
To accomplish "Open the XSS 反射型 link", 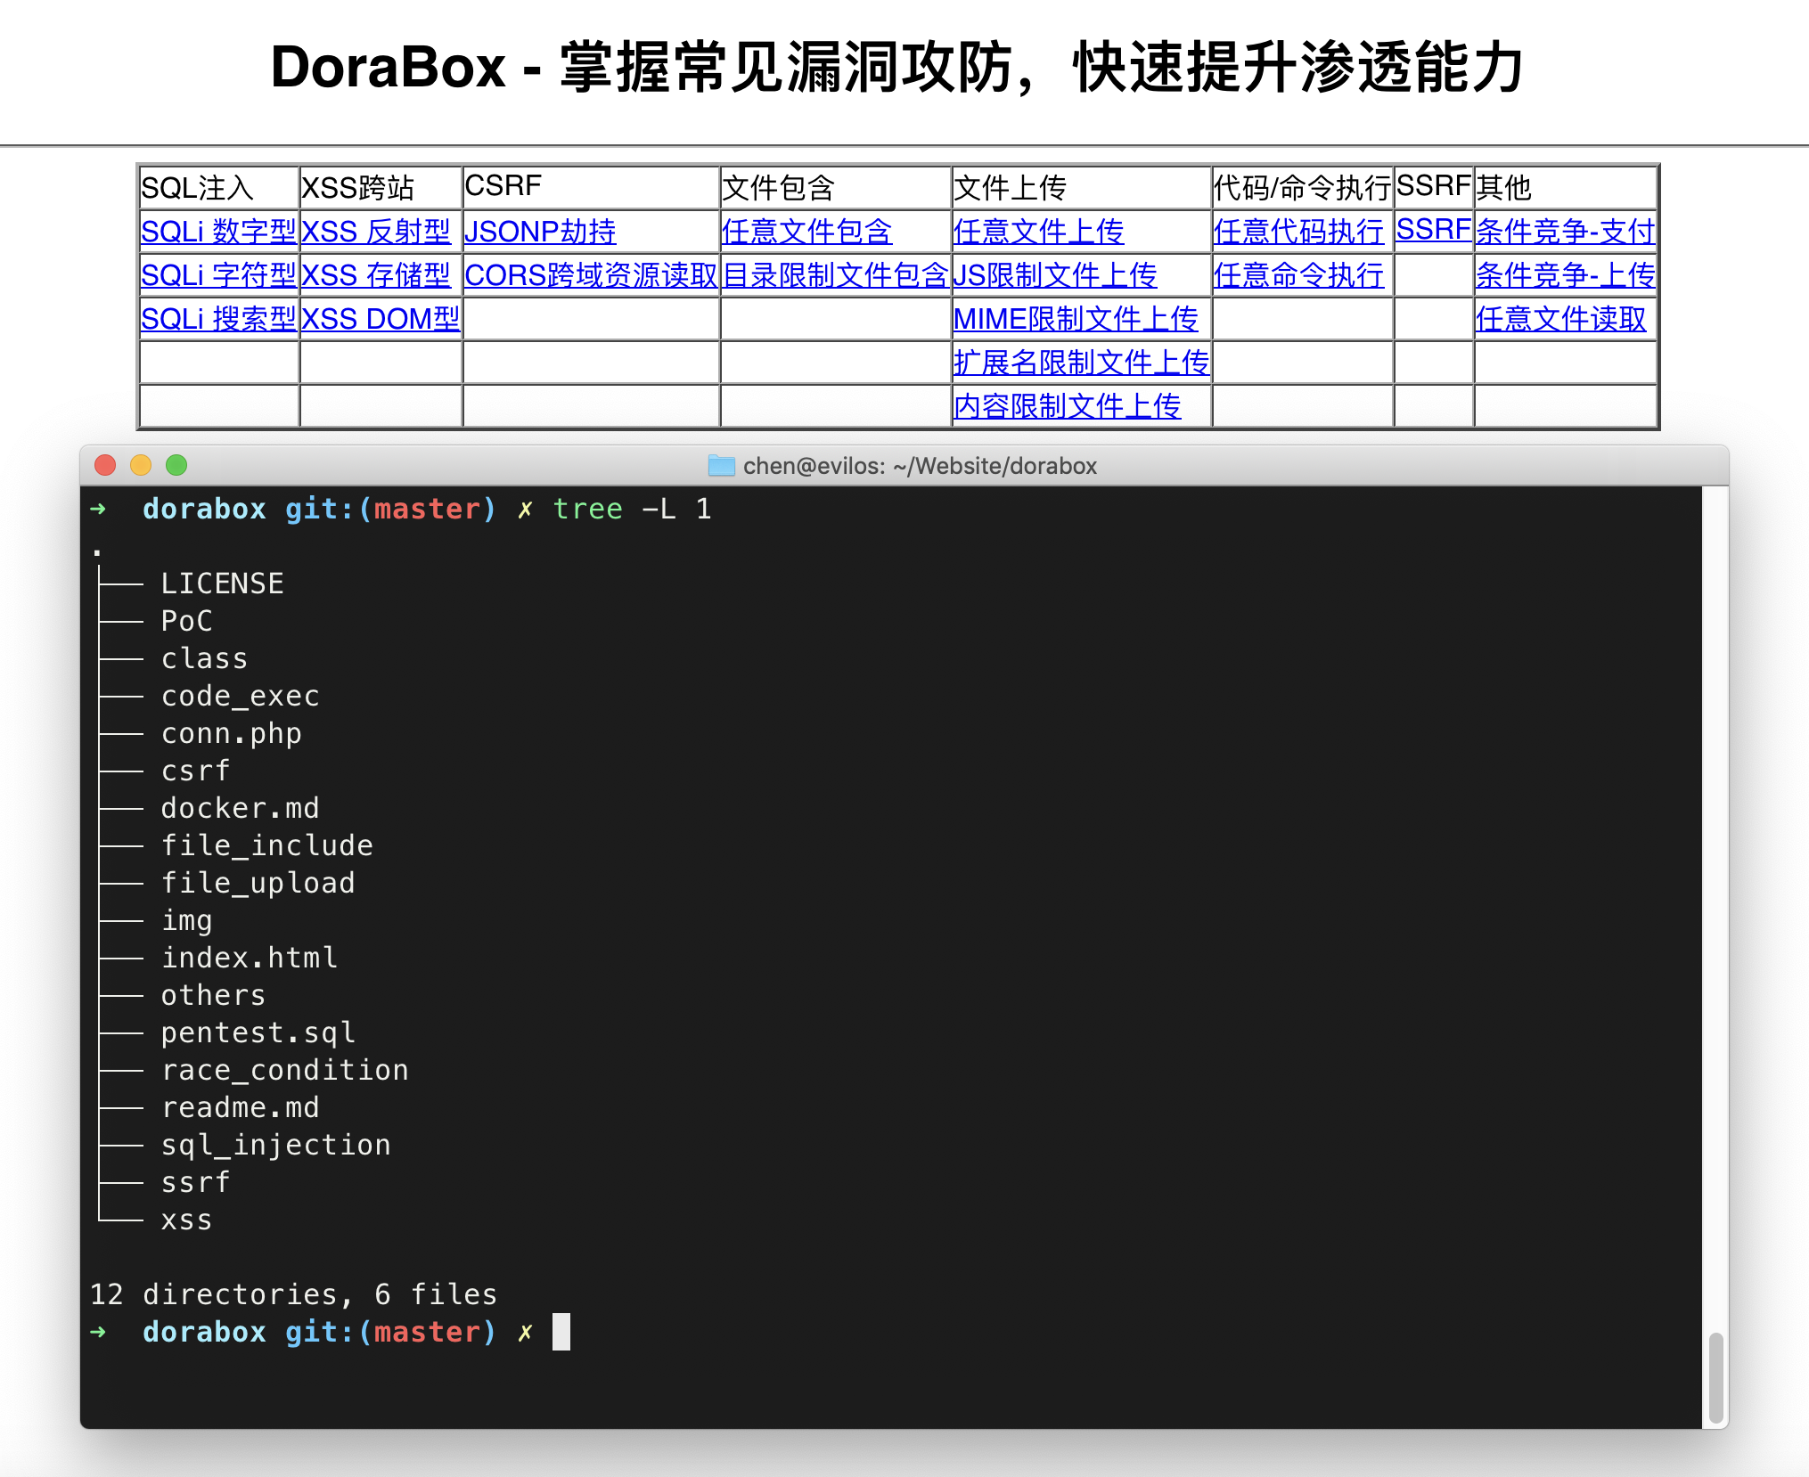I will [376, 232].
